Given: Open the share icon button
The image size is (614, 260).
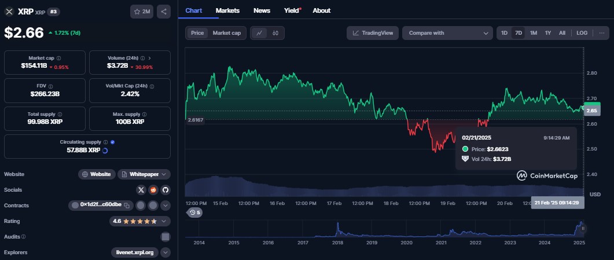Looking at the screenshot, I should pos(164,12).
